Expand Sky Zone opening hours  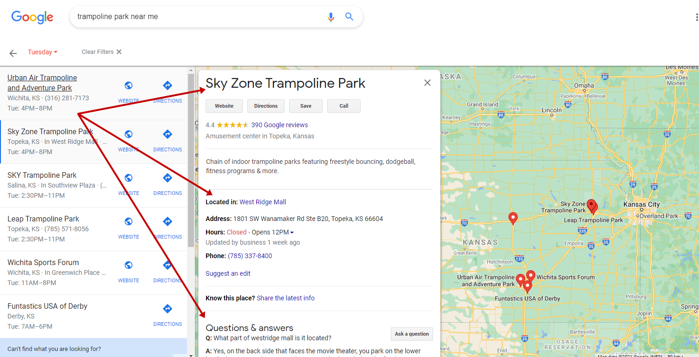point(292,233)
